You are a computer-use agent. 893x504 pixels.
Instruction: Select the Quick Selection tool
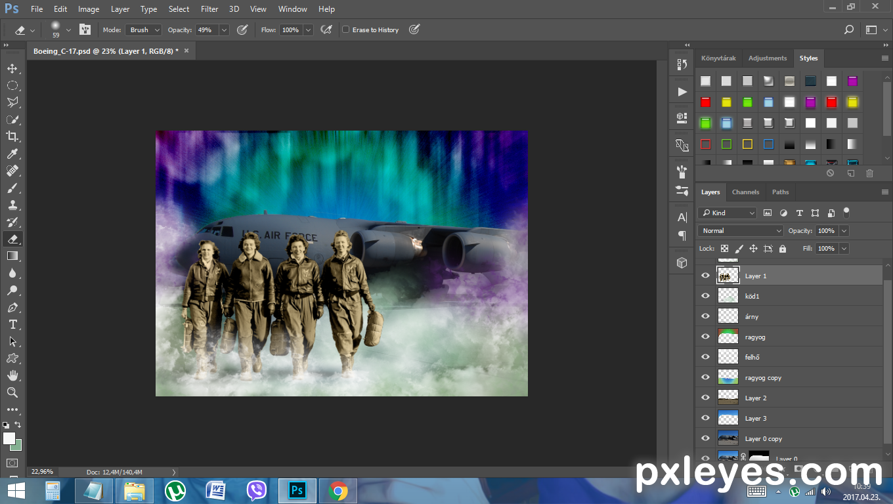click(x=12, y=119)
